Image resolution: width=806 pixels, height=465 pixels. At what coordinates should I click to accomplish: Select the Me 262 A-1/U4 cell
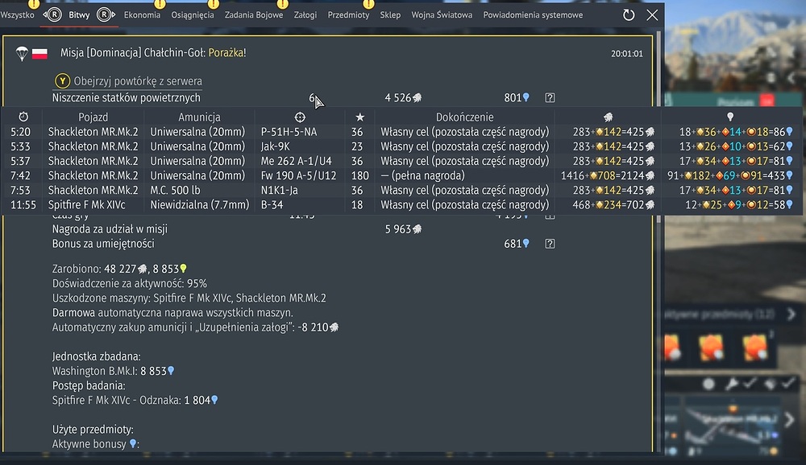pyautogui.click(x=296, y=161)
